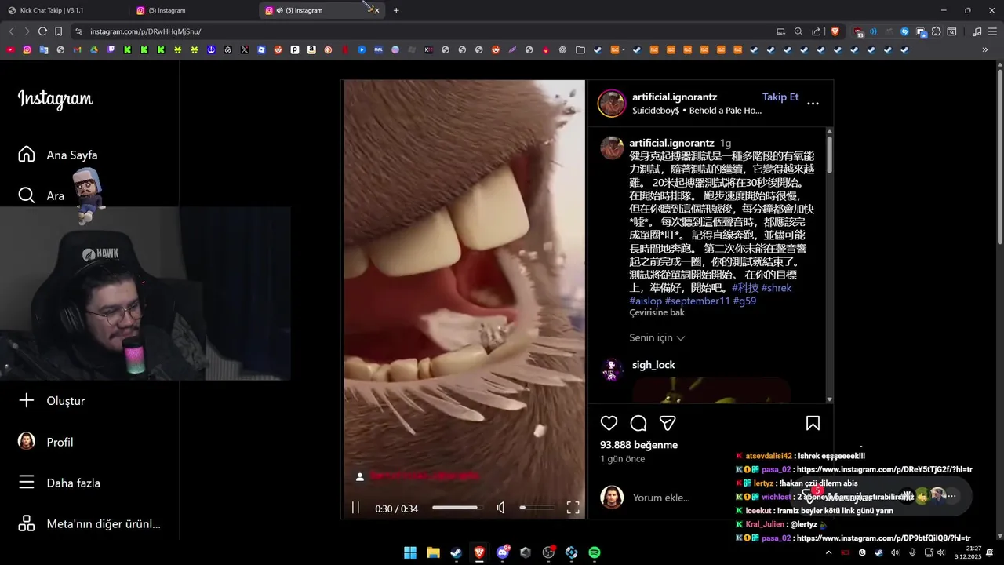1004x565 pixels.
Task: Open the artificial.ignorantz profile in the post header
Action: point(675,97)
